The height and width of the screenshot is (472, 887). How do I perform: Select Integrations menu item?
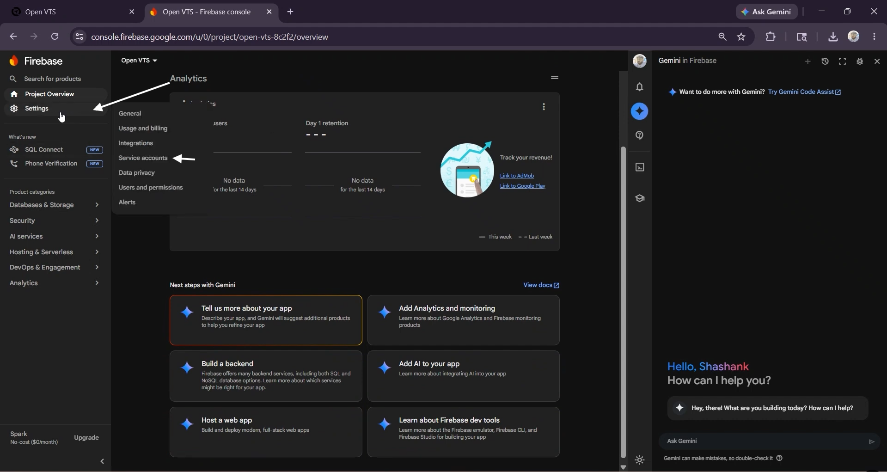pyautogui.click(x=136, y=143)
